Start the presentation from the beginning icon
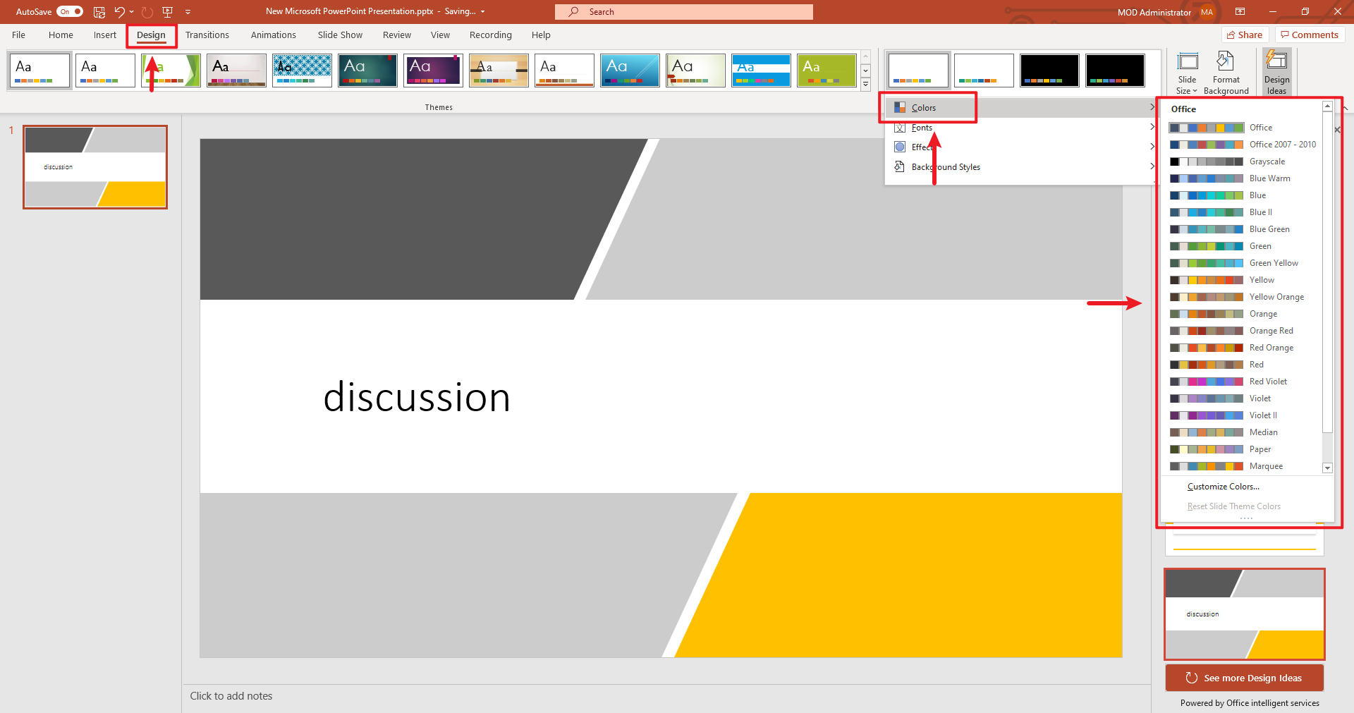This screenshot has width=1354, height=713. pyautogui.click(x=167, y=12)
